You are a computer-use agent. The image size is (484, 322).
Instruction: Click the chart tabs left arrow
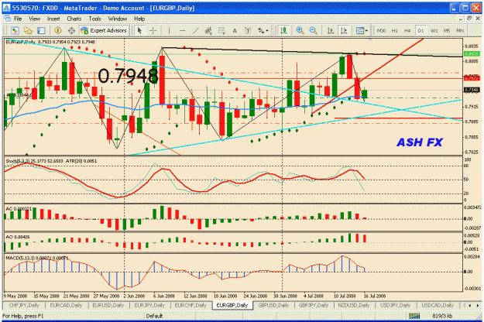pos(470,305)
